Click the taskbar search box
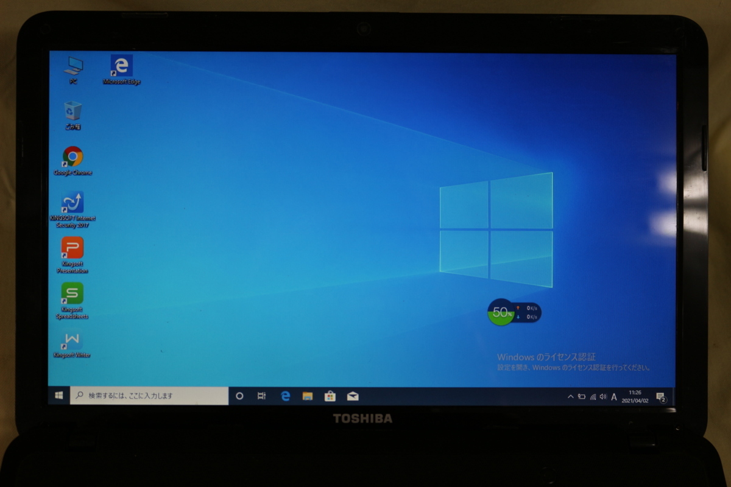731x487 pixels. [149, 396]
